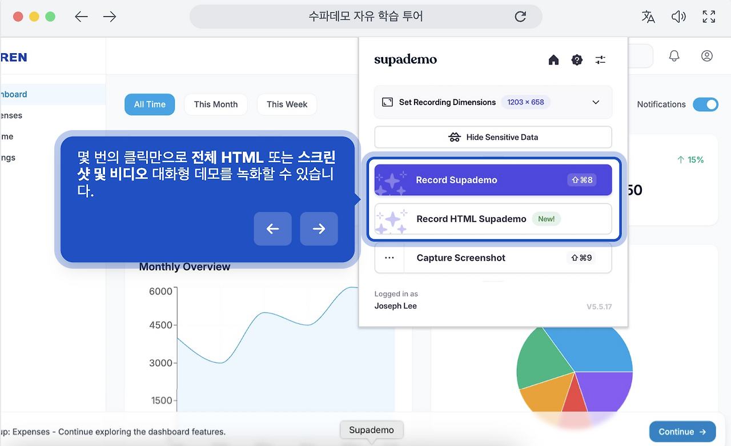
Task: Click Hide Sensitive Data button
Action: pos(493,137)
